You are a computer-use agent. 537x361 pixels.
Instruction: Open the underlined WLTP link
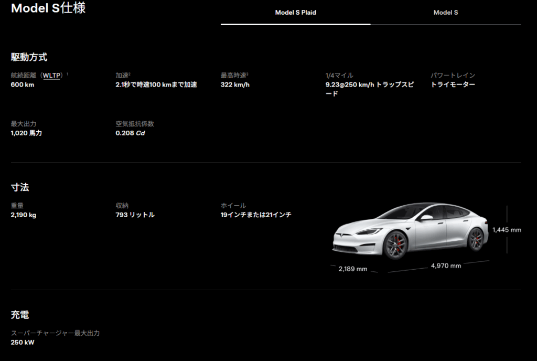coord(51,76)
